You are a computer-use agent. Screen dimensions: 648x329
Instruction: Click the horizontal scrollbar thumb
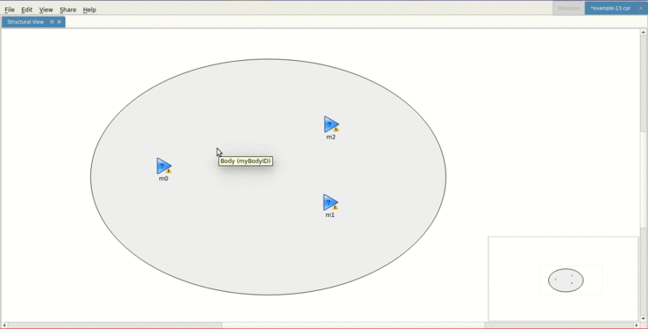coord(354,325)
